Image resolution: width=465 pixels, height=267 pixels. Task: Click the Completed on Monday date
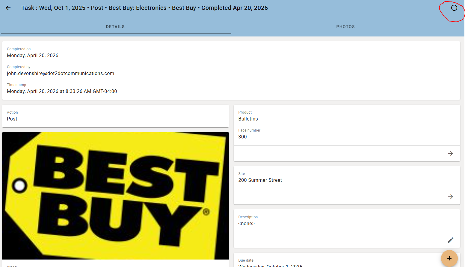[33, 55]
